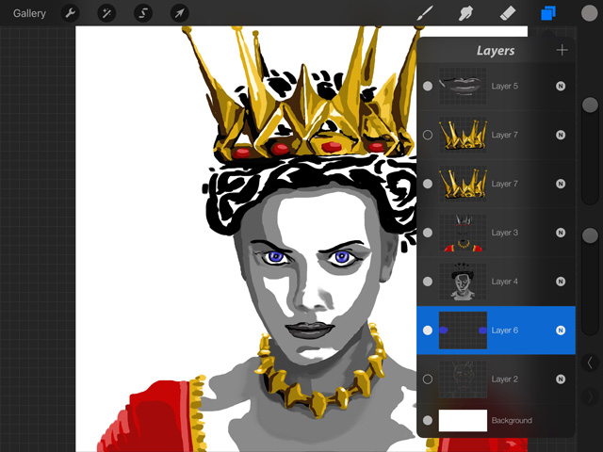This screenshot has width=603, height=452.
Task: Open visible Layer 7 blend mode N button
Action: tap(561, 184)
